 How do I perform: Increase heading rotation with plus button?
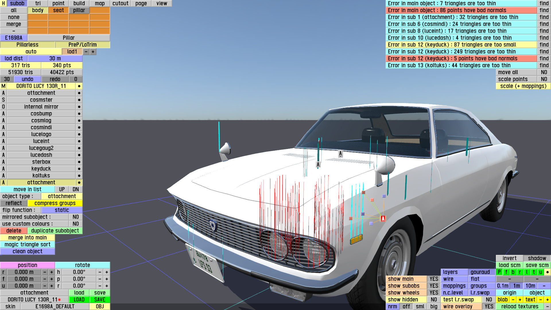click(x=107, y=272)
